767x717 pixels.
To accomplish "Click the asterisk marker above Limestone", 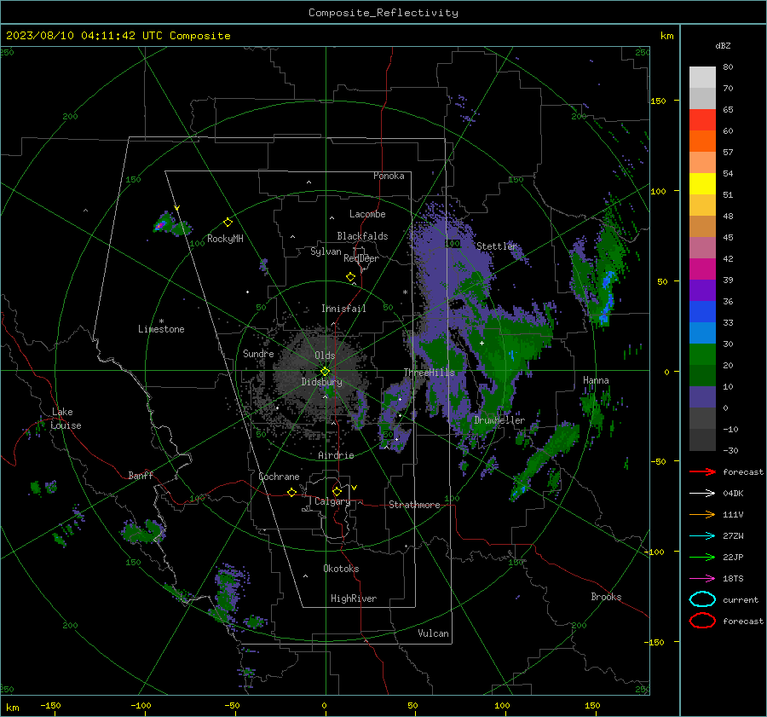I will point(161,321).
